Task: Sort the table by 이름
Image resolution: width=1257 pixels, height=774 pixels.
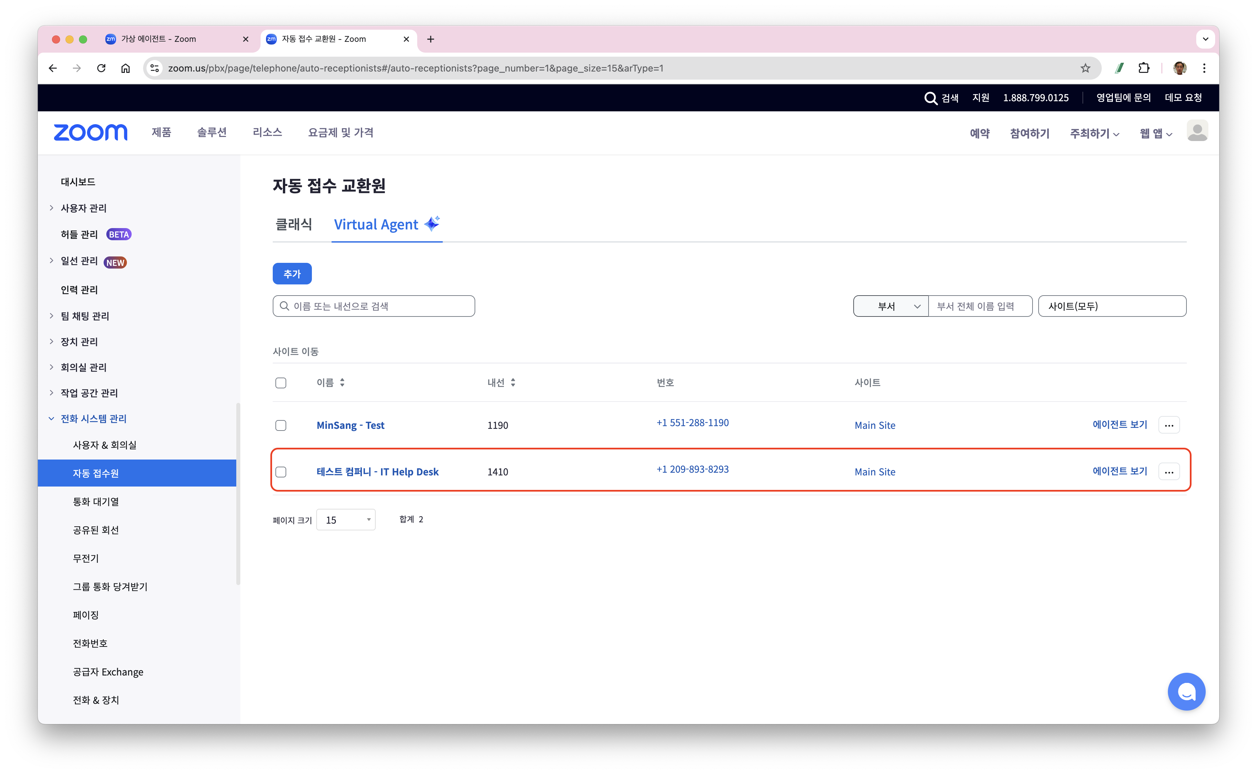Action: [x=342, y=382]
